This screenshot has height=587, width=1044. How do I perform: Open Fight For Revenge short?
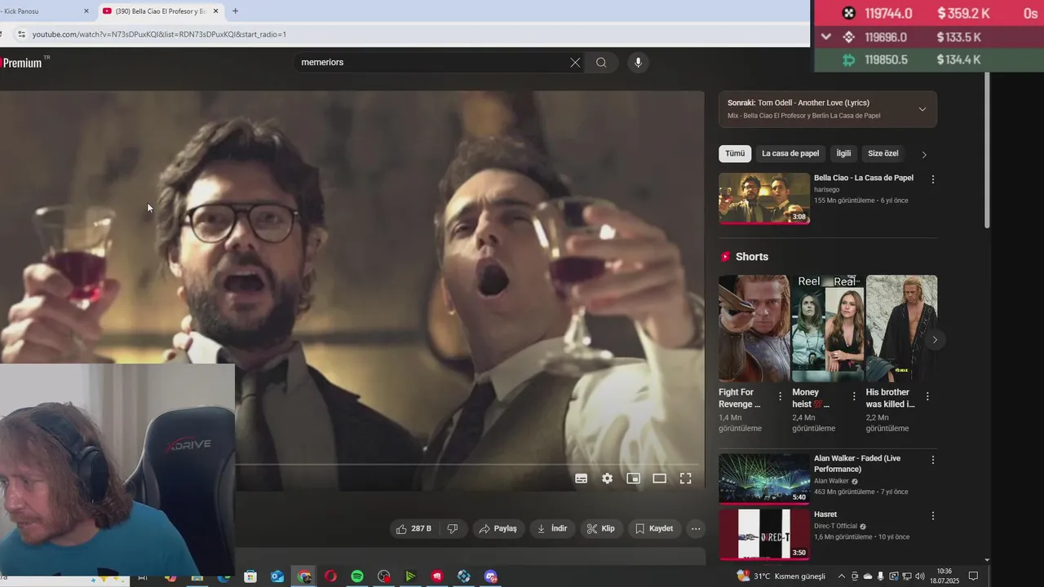pos(754,329)
